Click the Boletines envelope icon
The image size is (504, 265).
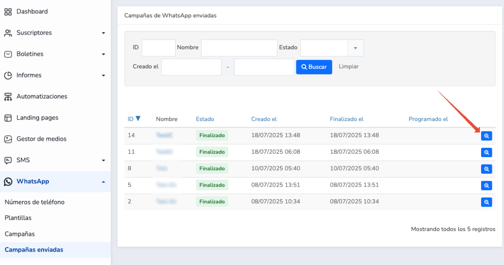point(8,54)
